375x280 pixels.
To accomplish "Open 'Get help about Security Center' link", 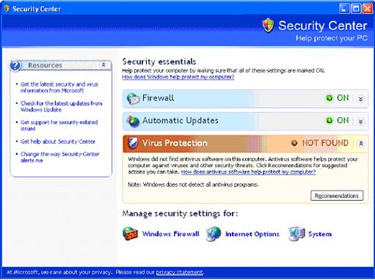I will (x=58, y=141).
